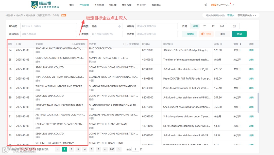274x155 pixels.
Task: Open 知识库 menu
Action: [x=113, y=5]
